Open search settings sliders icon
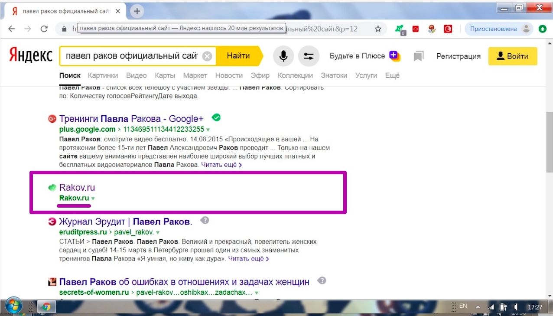Viewport: 553px width, 316px height. point(309,56)
